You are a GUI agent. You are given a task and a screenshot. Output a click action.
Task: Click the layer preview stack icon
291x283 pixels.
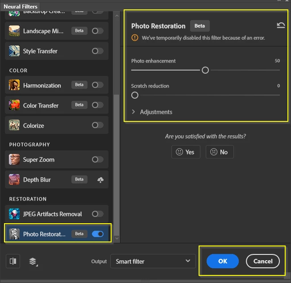(33, 262)
